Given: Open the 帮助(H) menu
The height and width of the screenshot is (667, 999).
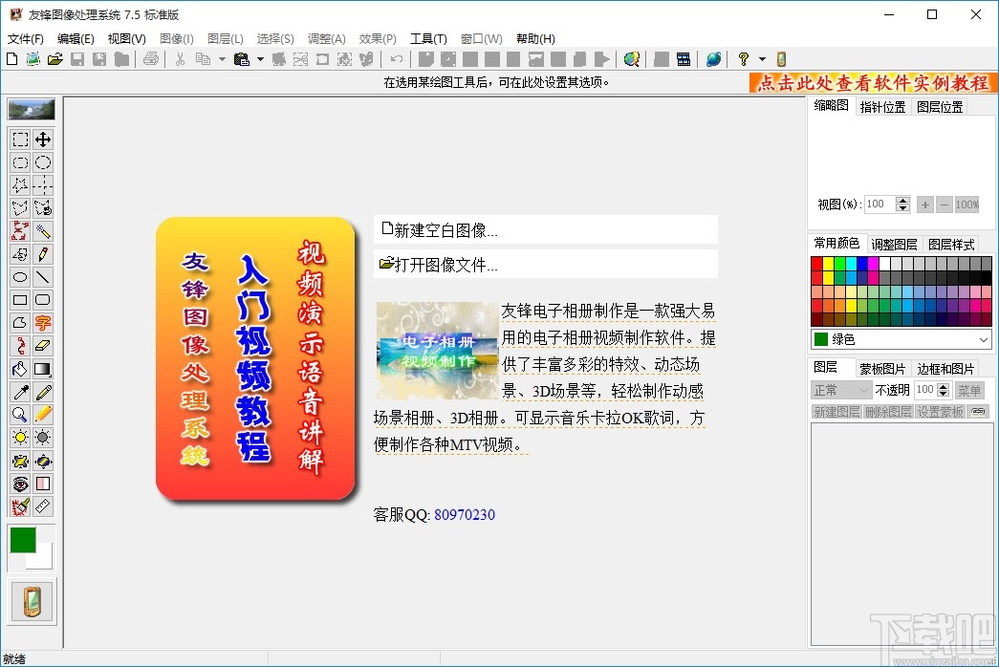Looking at the screenshot, I should click(x=535, y=39).
